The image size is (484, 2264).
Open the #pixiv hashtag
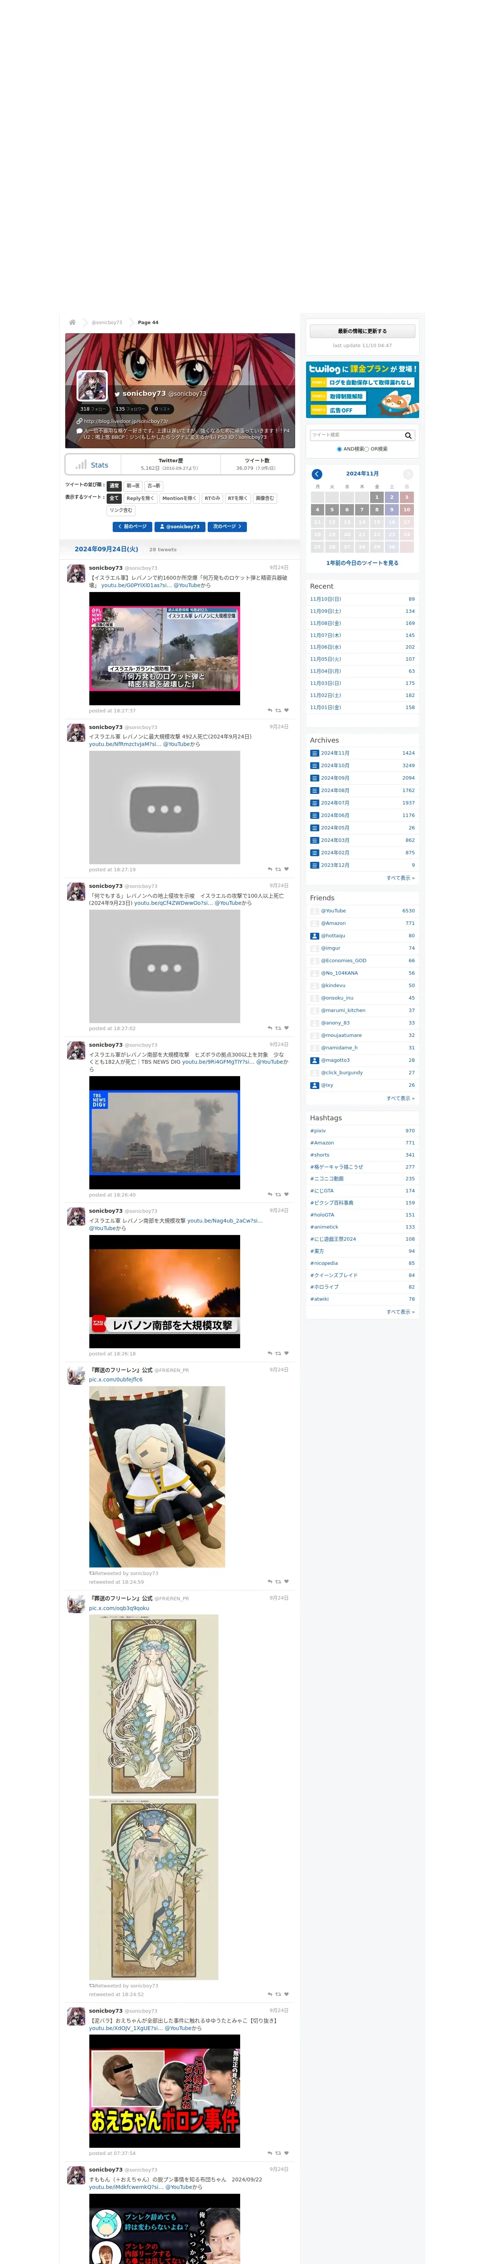pyautogui.click(x=318, y=1131)
